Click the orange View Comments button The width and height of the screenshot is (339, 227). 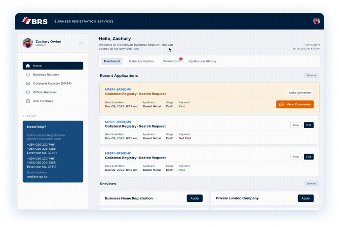[295, 104]
